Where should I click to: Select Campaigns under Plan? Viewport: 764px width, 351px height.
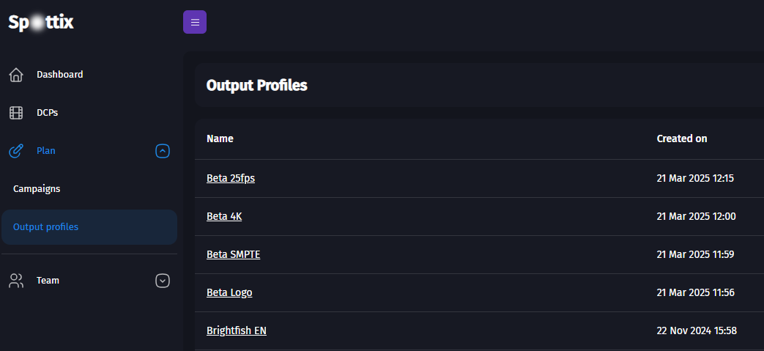(x=37, y=189)
